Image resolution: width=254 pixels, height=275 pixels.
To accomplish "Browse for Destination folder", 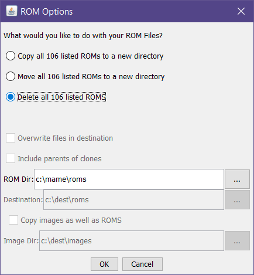I will pyautogui.click(x=237, y=200).
